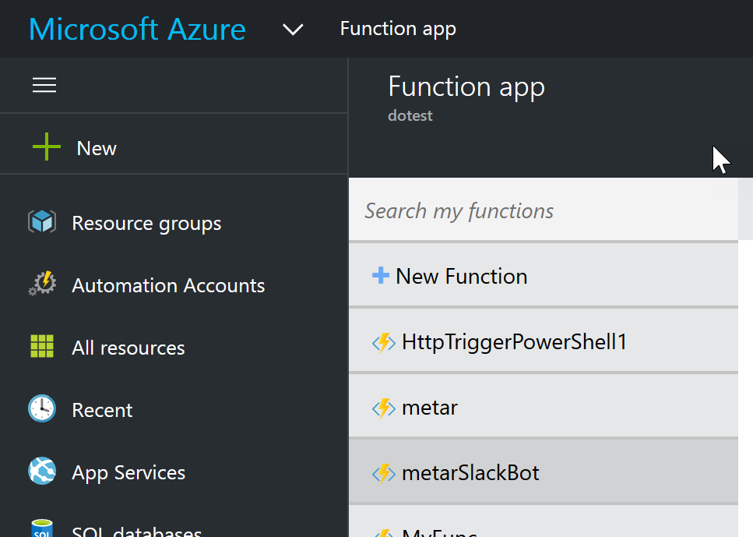753x537 pixels.
Task: Open the HttpTriggerPowerShell1 function
Action: coord(543,341)
